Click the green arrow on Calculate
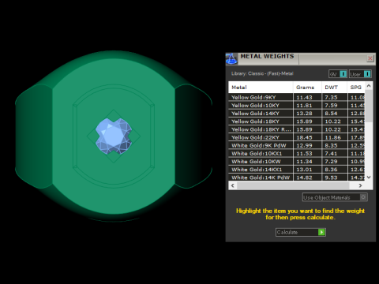The image size is (379, 284). (321, 232)
